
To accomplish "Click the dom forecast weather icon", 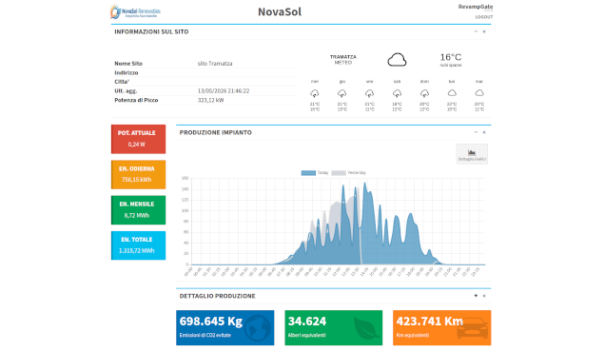I will [424, 93].
